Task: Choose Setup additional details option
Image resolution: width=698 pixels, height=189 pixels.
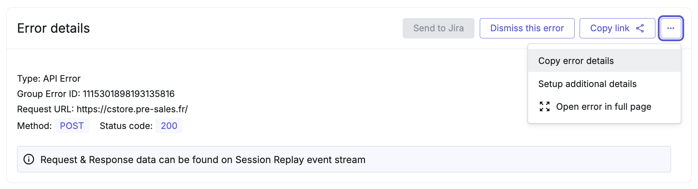Action: coord(587,84)
